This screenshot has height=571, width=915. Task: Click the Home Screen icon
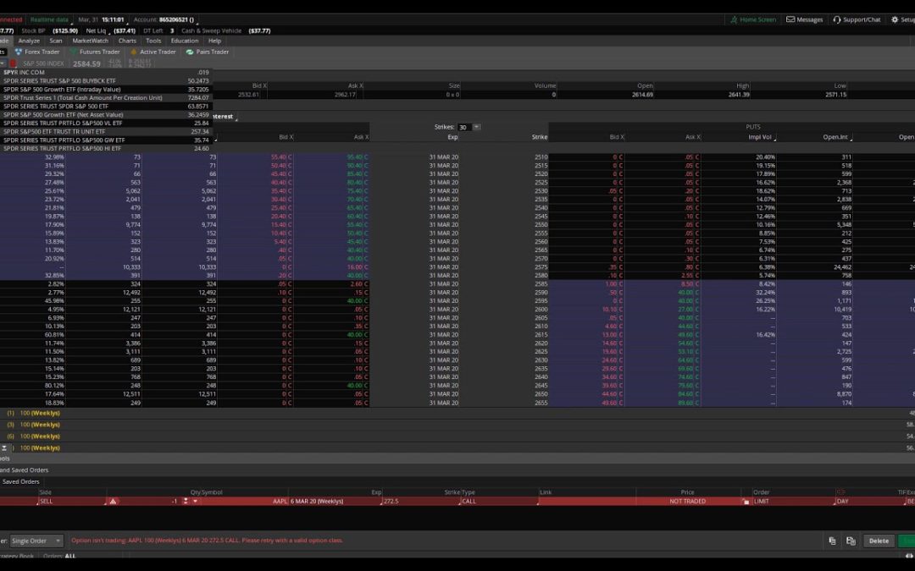click(734, 19)
